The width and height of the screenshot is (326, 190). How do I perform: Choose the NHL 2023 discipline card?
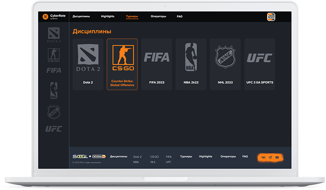coord(225,64)
